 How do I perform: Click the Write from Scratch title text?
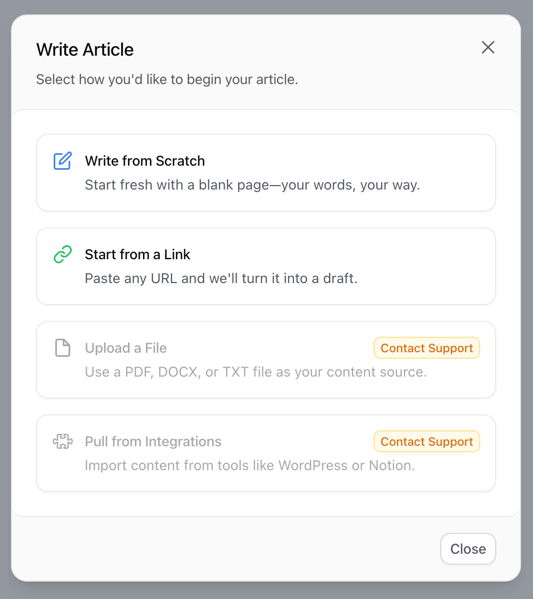(x=145, y=161)
